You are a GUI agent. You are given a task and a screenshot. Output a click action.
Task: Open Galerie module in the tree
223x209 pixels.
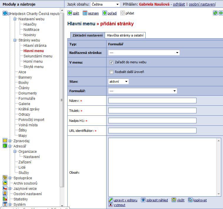24,104
